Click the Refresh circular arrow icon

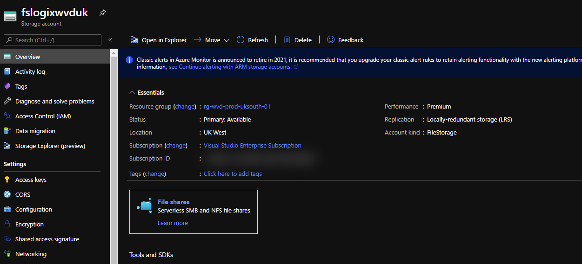click(x=241, y=39)
